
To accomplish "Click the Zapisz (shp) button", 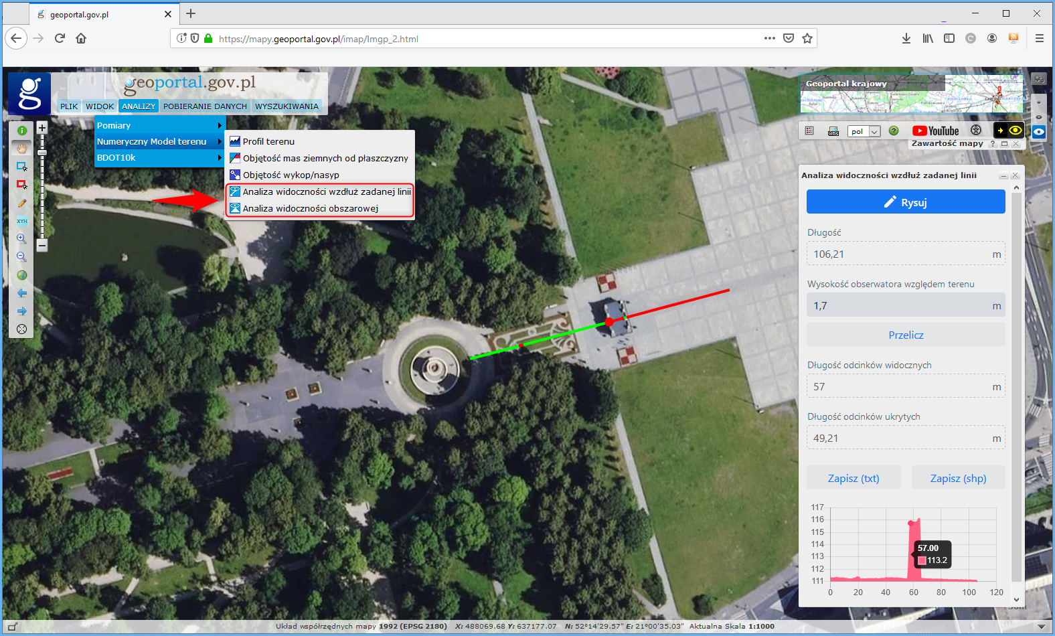I will pyautogui.click(x=958, y=478).
